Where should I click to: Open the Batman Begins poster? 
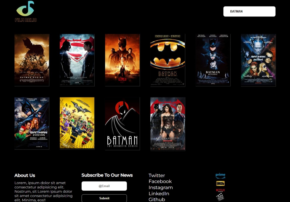click(x=32, y=60)
